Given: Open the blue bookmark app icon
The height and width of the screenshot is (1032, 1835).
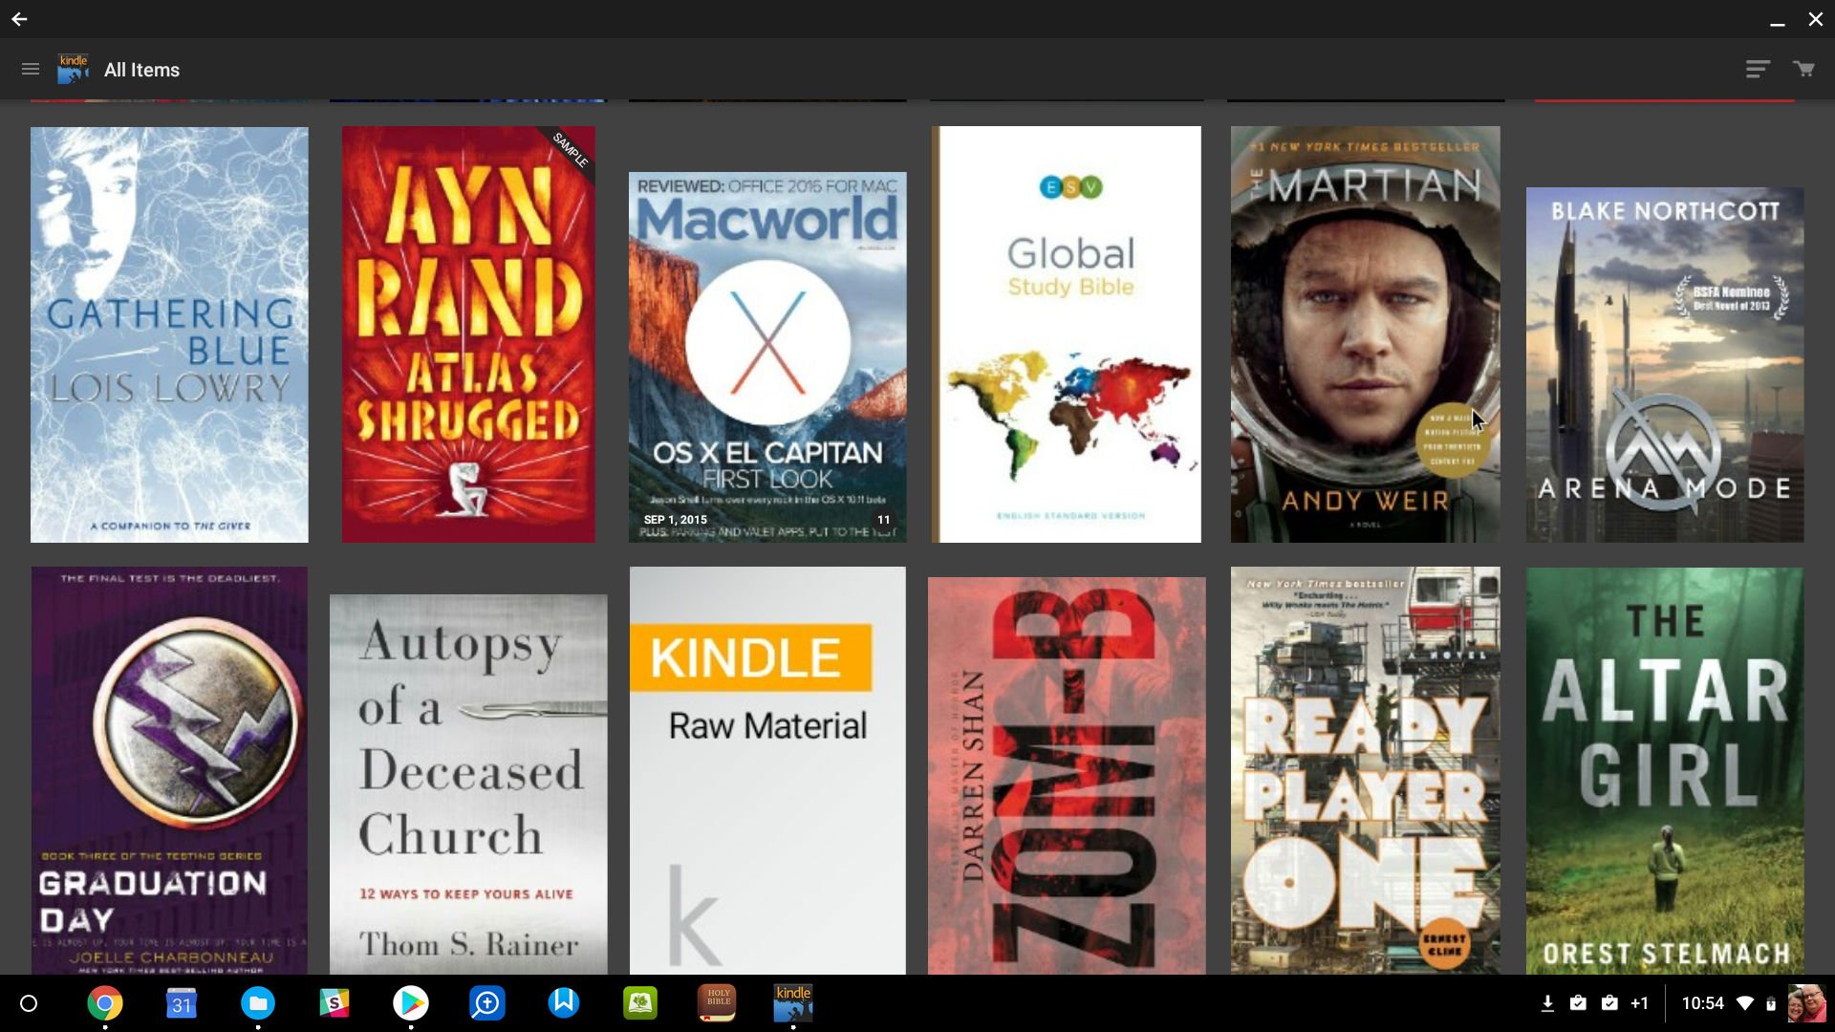Looking at the screenshot, I should pos(564,1003).
